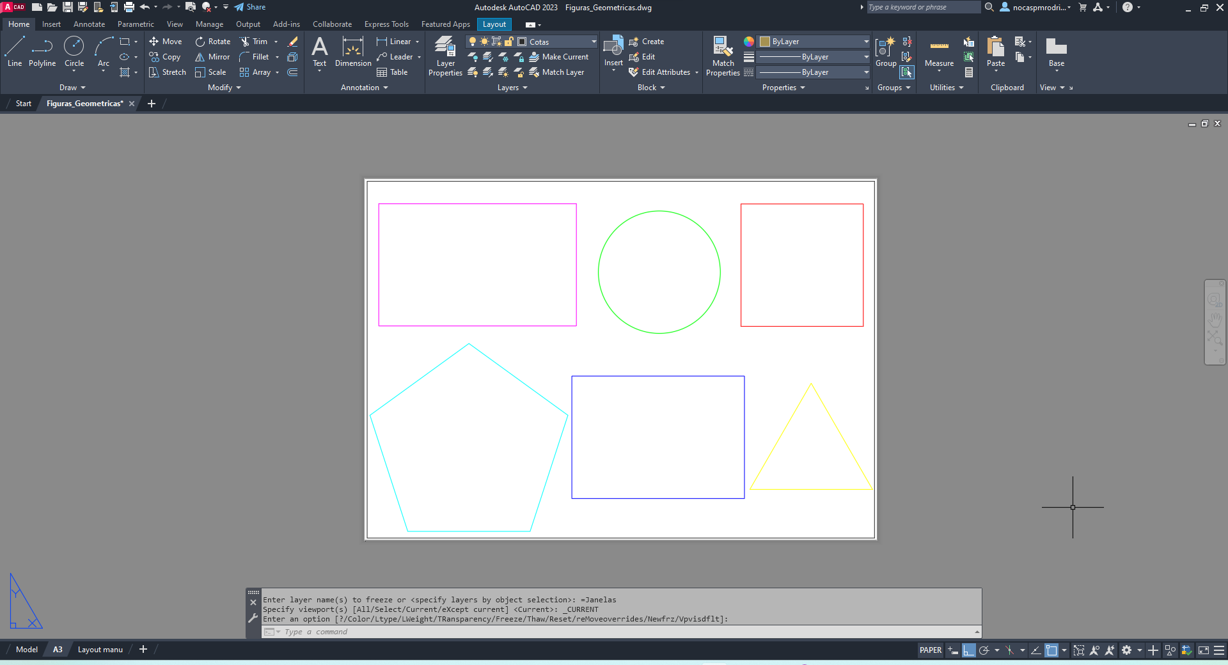The width and height of the screenshot is (1228, 665).
Task: Toggle Group Selection on/off in Groups panel
Action: coord(907,72)
